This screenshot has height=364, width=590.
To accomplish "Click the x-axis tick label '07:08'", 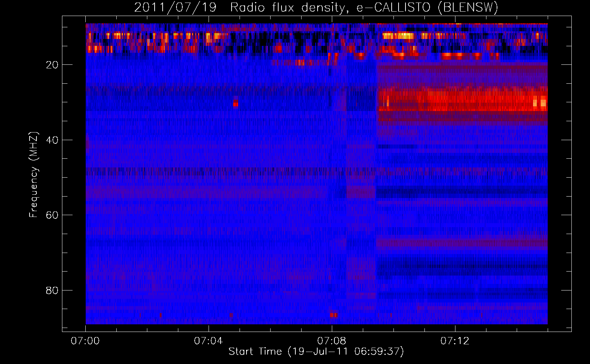I will pos(332,341).
